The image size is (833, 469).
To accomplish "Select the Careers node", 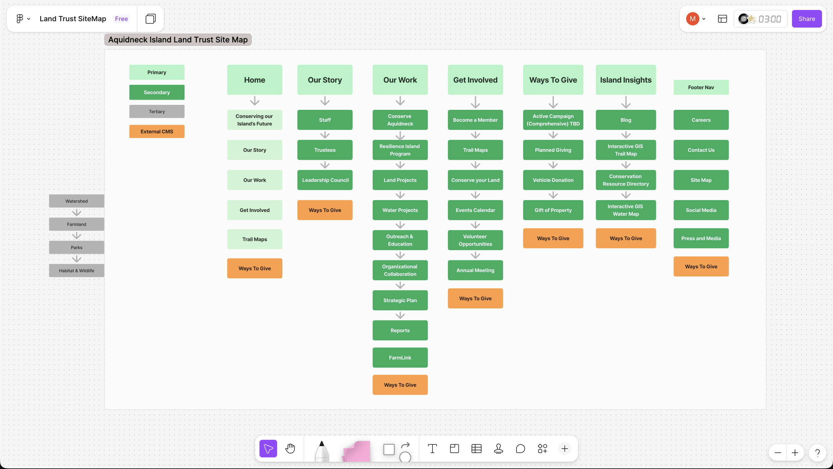I will [701, 120].
